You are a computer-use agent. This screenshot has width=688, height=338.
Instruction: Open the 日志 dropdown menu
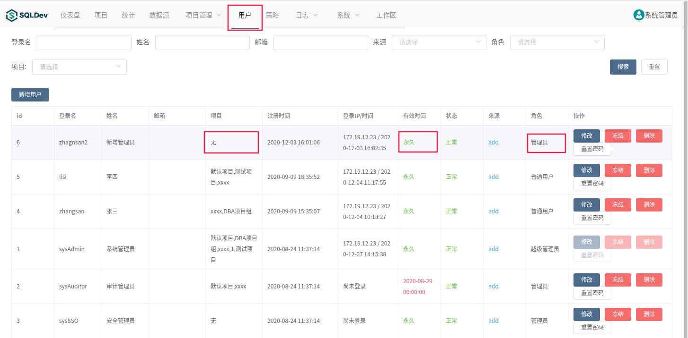[x=307, y=15]
